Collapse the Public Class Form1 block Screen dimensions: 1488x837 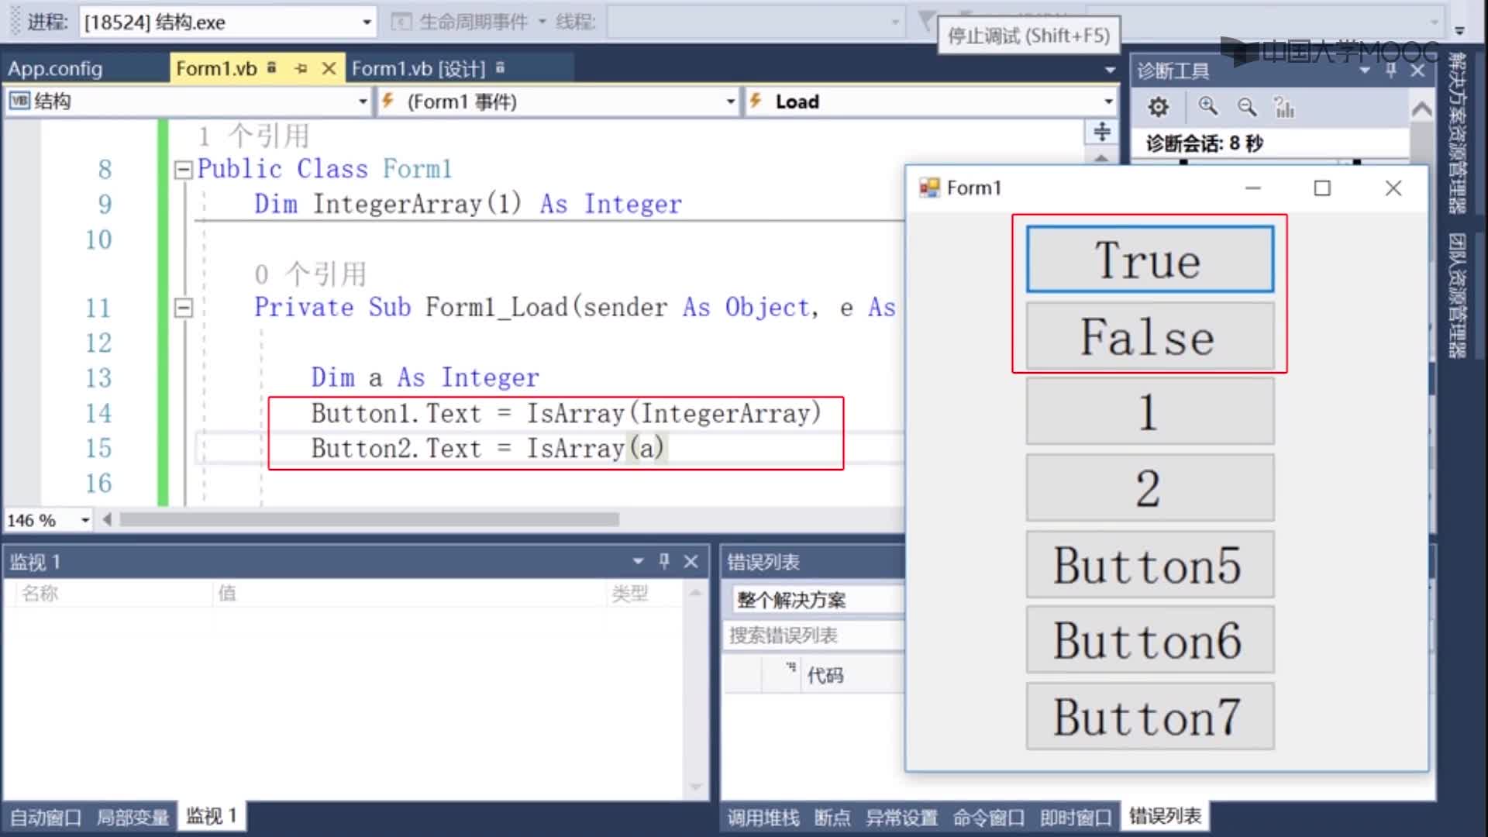pyautogui.click(x=184, y=170)
